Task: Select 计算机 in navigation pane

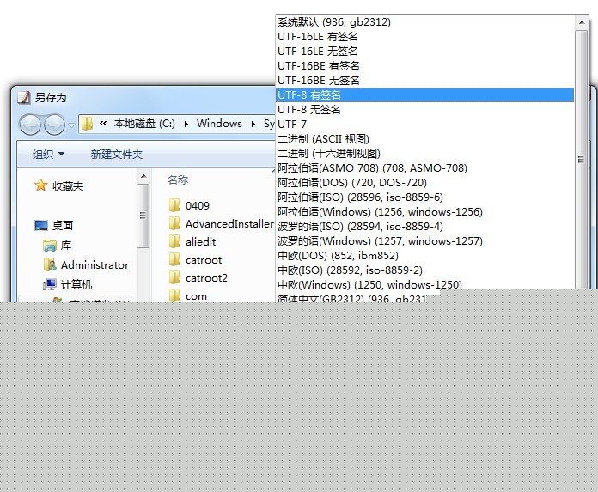Action: point(76,284)
